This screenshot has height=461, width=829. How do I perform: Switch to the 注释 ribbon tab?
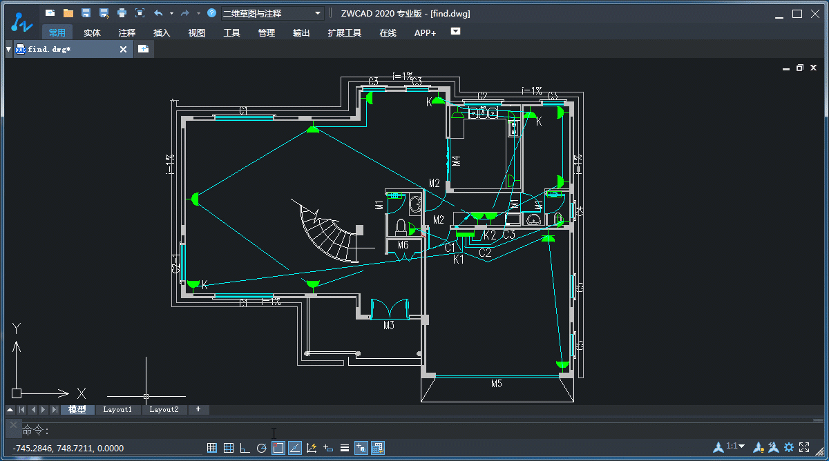(127, 32)
